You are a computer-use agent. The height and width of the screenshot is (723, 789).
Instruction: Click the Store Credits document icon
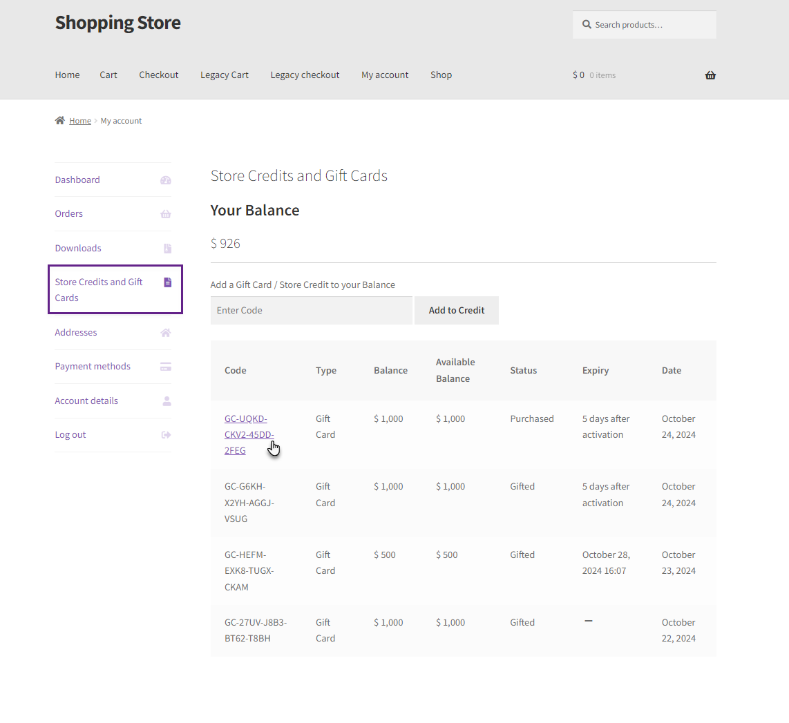tap(168, 282)
